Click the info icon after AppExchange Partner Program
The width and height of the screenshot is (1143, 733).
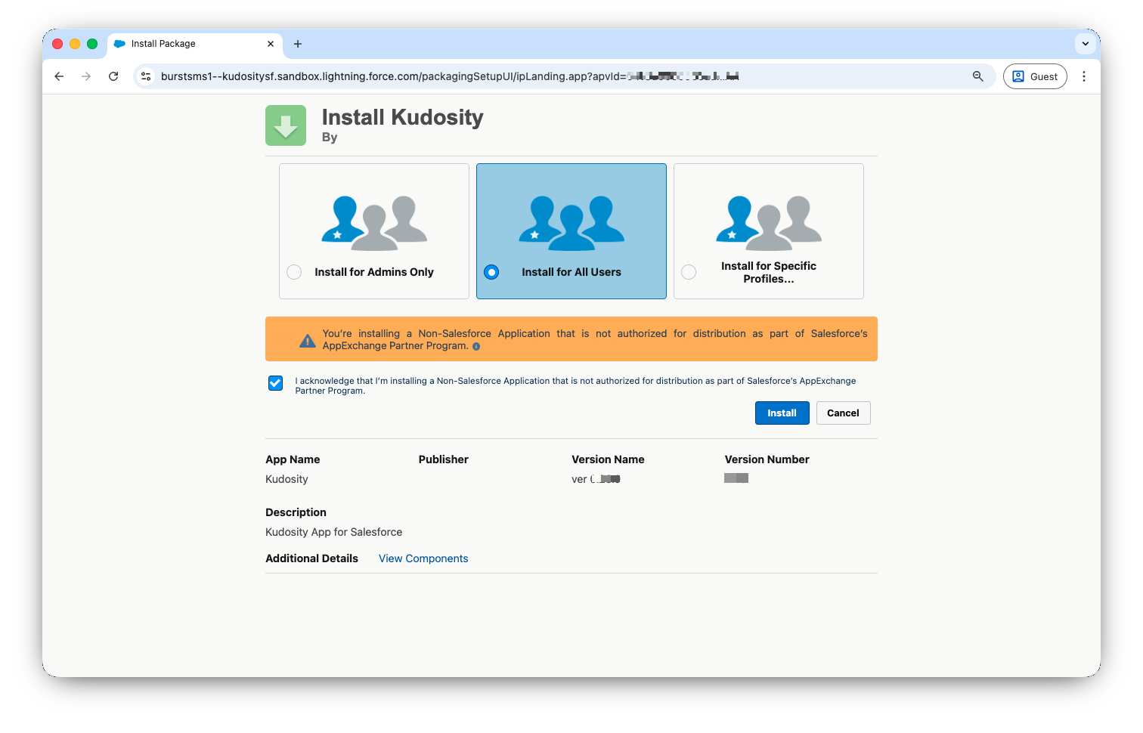(x=476, y=347)
